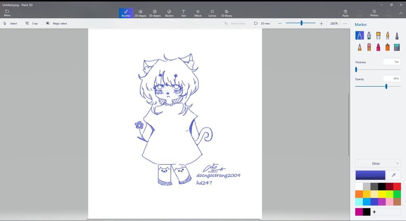Pick the bright red swatch

[x=397, y=186]
